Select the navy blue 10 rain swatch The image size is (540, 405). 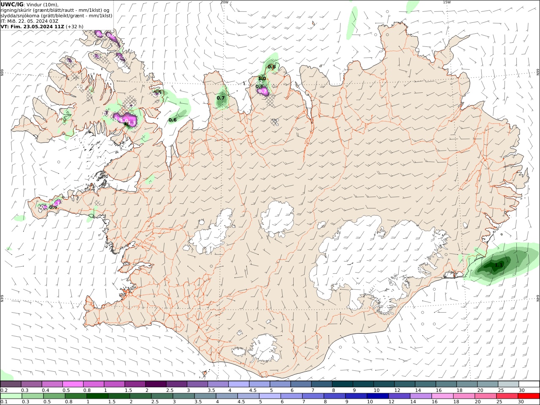[377, 396]
